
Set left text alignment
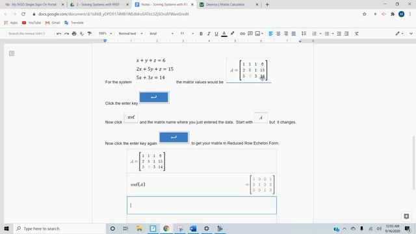point(270,33)
